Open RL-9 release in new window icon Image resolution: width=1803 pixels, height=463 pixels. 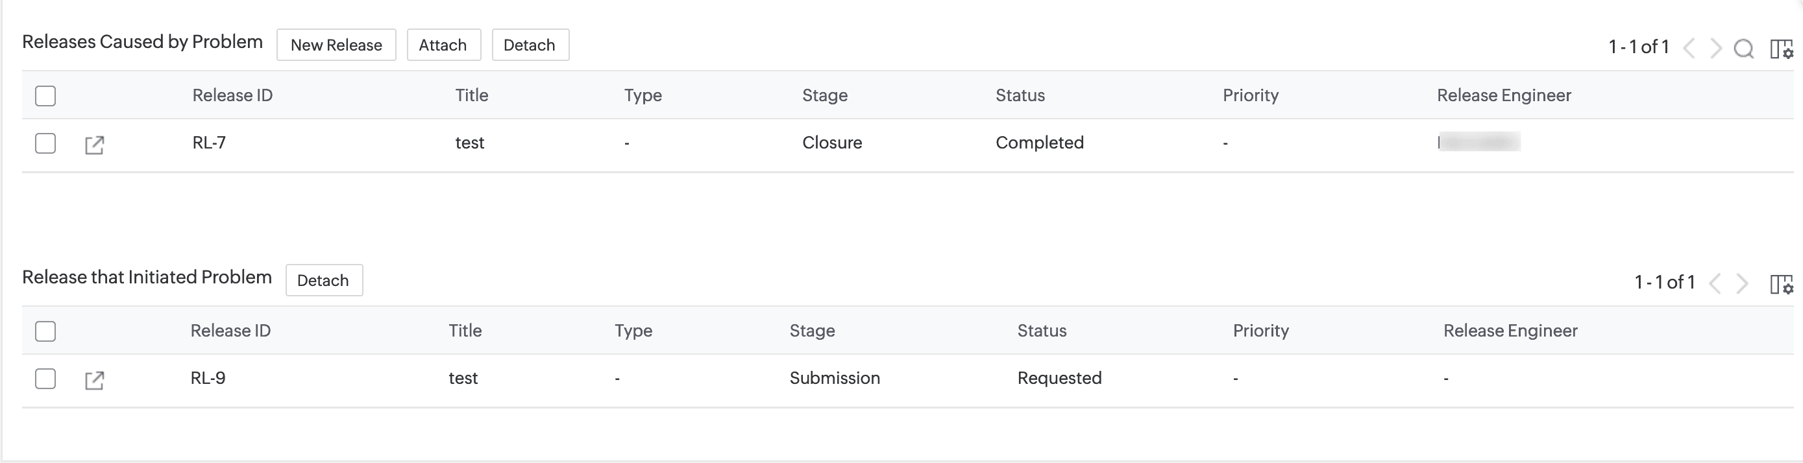(95, 381)
